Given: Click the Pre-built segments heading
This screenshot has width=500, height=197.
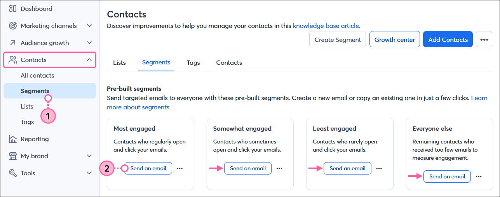Looking at the screenshot, I should click(x=134, y=89).
